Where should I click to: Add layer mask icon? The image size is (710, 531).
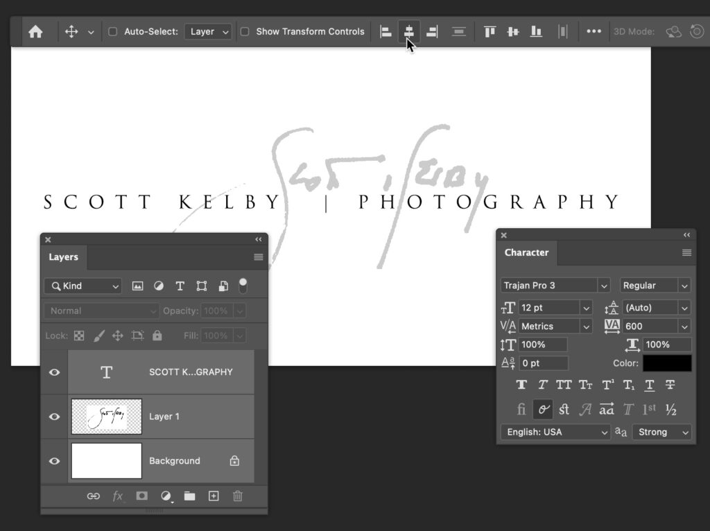pos(141,496)
